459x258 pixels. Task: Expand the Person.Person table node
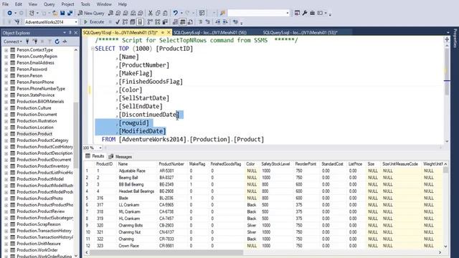coord(6,76)
